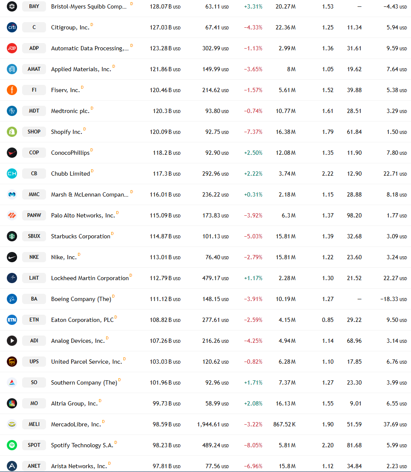Click the orange Fiserv logo icon
Viewport: 411px width, 472px height.
12,90
